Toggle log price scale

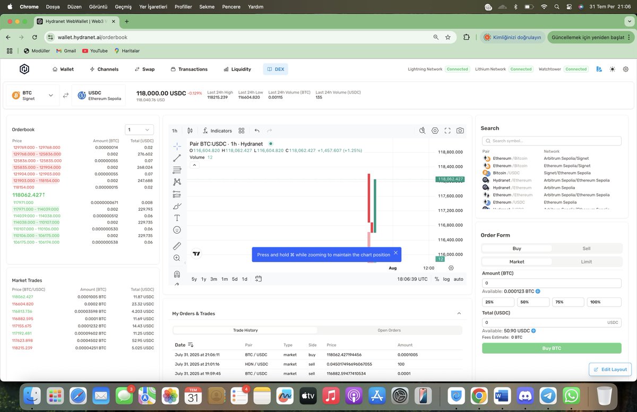pyautogui.click(x=446, y=279)
